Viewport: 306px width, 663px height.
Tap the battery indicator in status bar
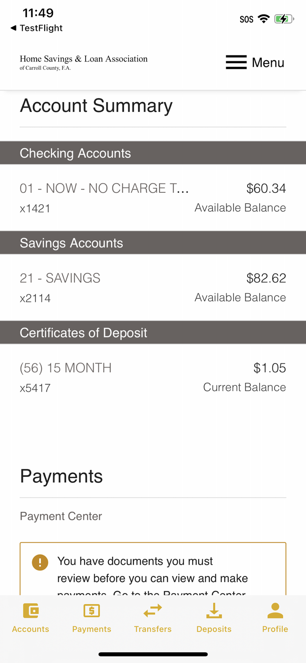[x=283, y=19]
